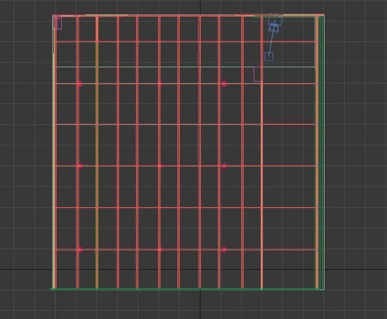Pick the top-right light of the light grid
Viewport: 387px width, 319px height.
point(224,84)
